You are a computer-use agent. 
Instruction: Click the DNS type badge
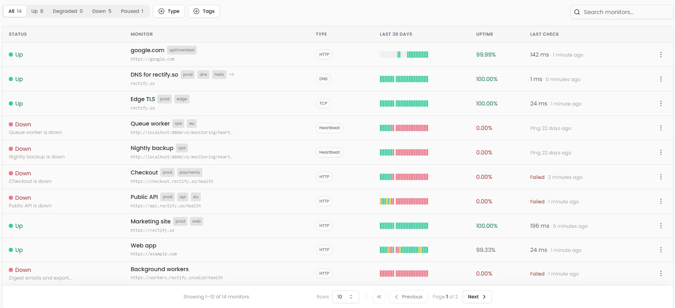click(323, 79)
